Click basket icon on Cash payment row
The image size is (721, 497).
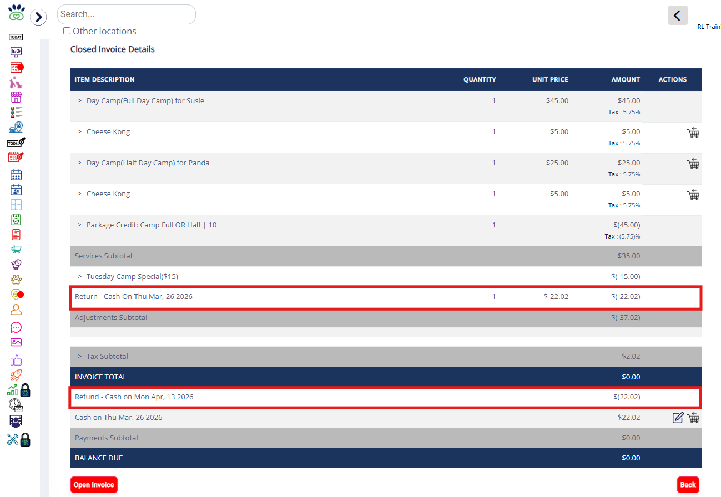(693, 418)
